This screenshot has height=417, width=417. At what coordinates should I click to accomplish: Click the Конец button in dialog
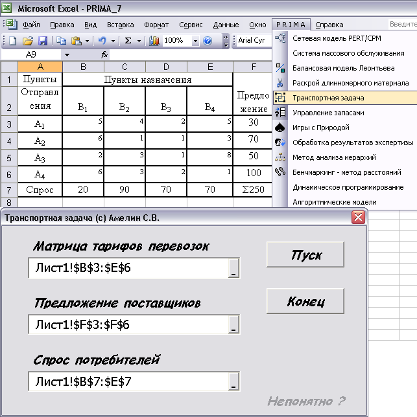click(x=305, y=301)
